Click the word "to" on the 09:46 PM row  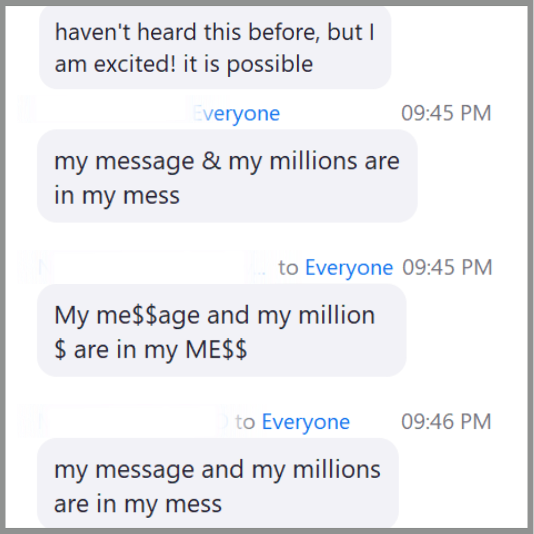coord(245,422)
